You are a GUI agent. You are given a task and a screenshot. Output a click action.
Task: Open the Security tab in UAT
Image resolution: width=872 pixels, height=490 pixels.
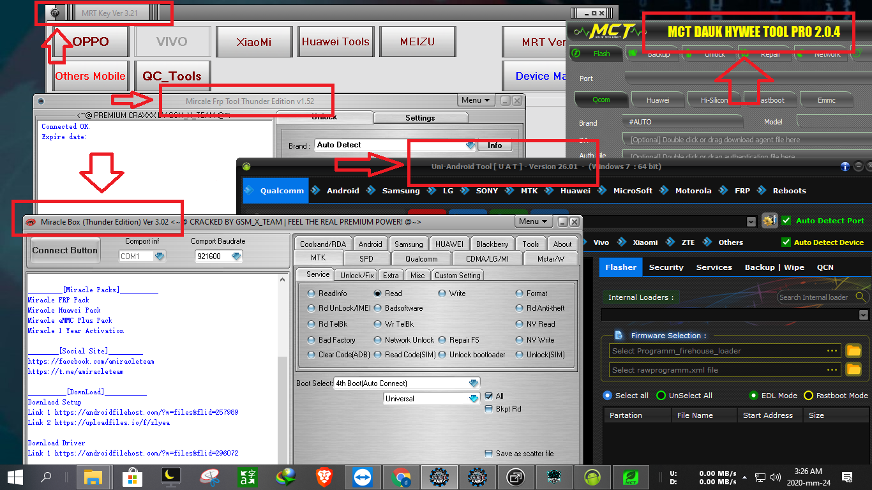point(666,267)
